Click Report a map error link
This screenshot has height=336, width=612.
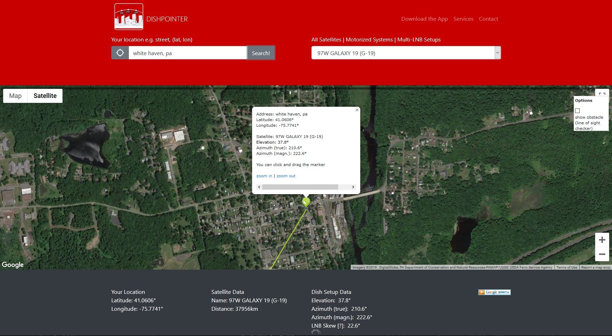[x=596, y=268]
